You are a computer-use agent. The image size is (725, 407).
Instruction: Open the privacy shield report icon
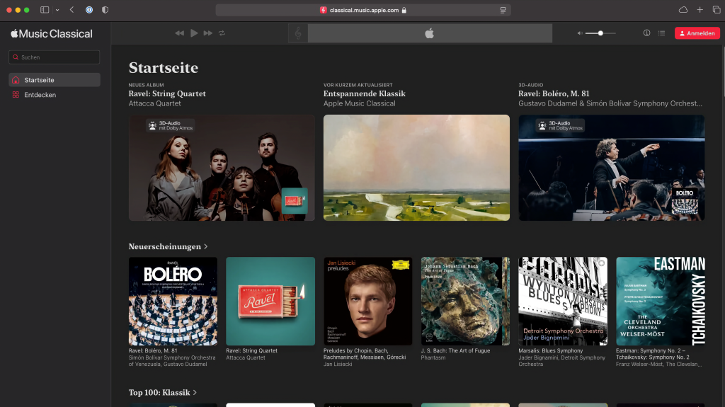click(x=105, y=10)
